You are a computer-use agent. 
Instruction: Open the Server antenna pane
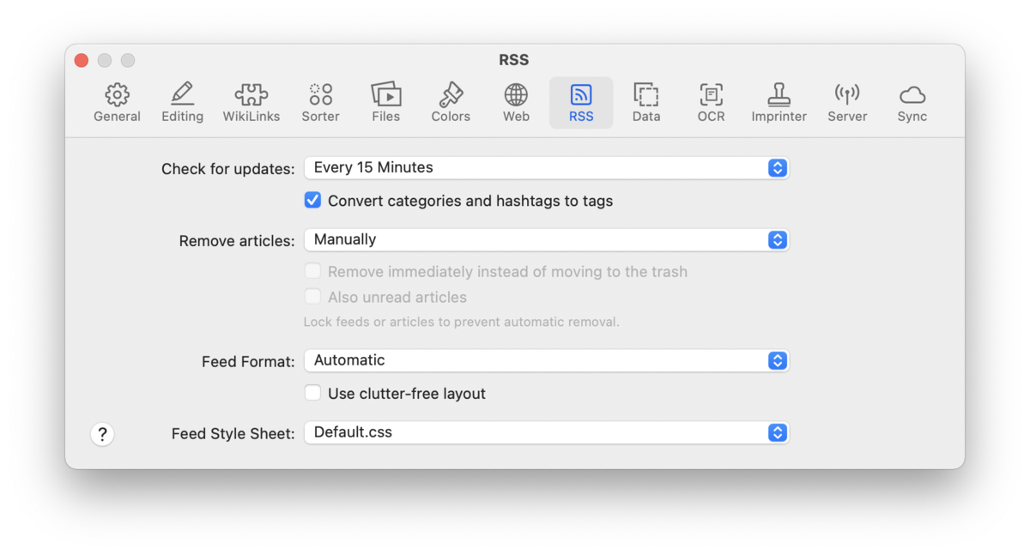(x=847, y=103)
